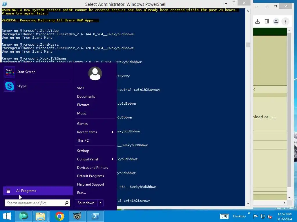Open the green globe app on taskbar
Screen dimensions: 297x222
coord(23,216)
